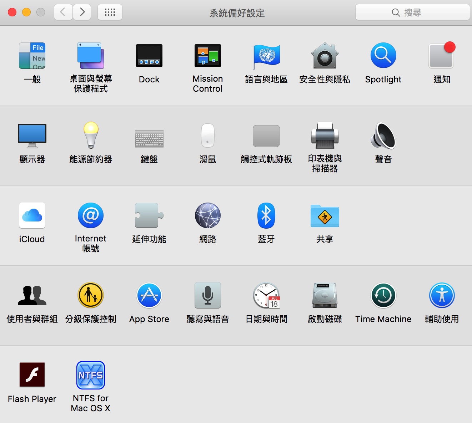Open Spotlight magnifier preference icon
The width and height of the screenshot is (472, 423).
(383, 56)
